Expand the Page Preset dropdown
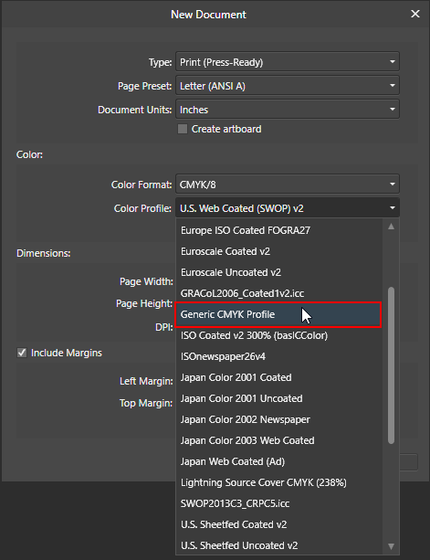This screenshot has width=430, height=560. point(288,86)
